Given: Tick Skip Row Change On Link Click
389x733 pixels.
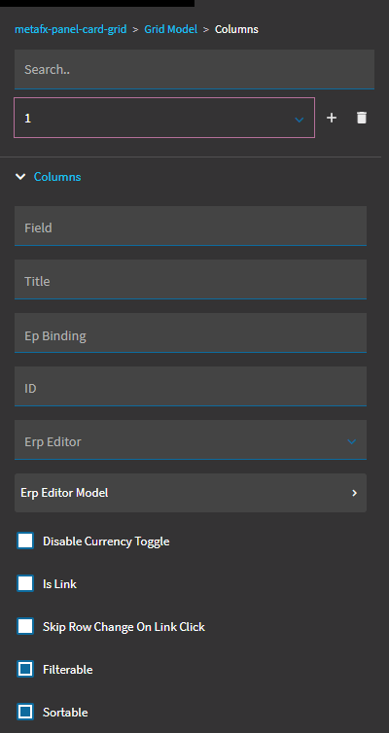Looking at the screenshot, I should click(x=25, y=626).
